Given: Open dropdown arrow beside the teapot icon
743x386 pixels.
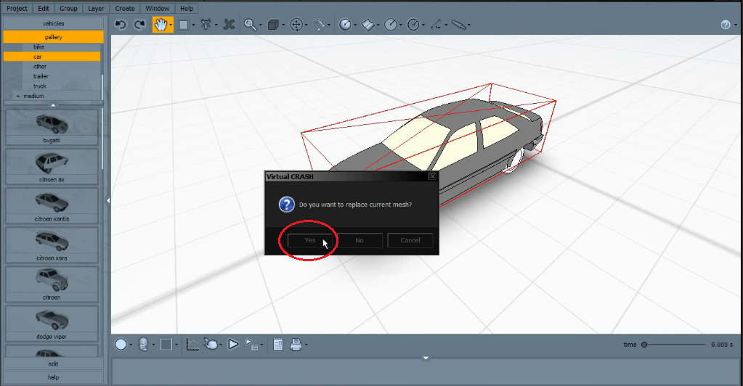Looking at the screenshot, I should coord(221,345).
